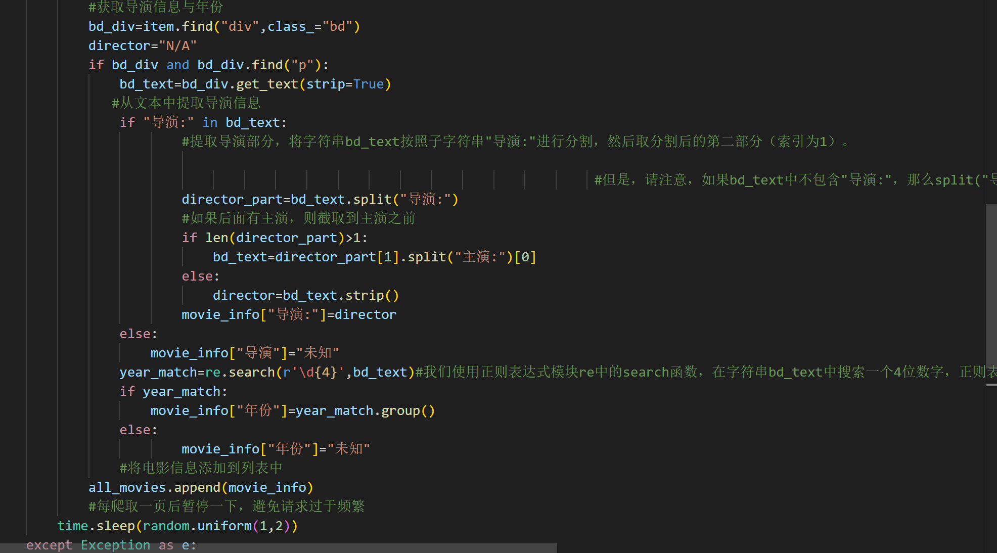Click movie_info["导演:"]=director statement
Screen dimensions: 997x553
[288, 314]
